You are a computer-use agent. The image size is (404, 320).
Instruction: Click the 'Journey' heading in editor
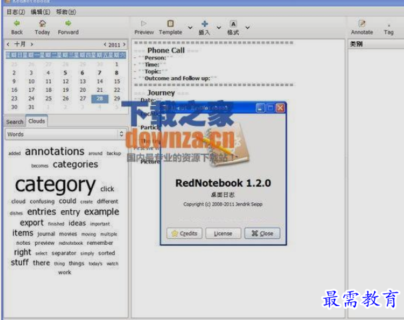(x=161, y=92)
